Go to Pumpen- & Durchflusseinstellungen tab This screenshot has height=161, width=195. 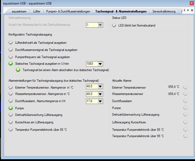click(68, 11)
